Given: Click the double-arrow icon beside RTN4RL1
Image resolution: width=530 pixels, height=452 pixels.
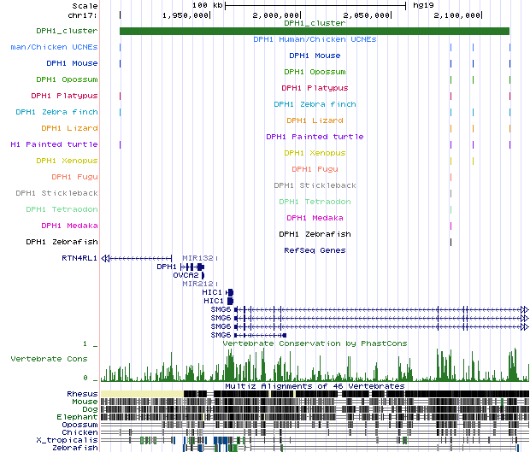Looking at the screenshot, I should 105,257.
